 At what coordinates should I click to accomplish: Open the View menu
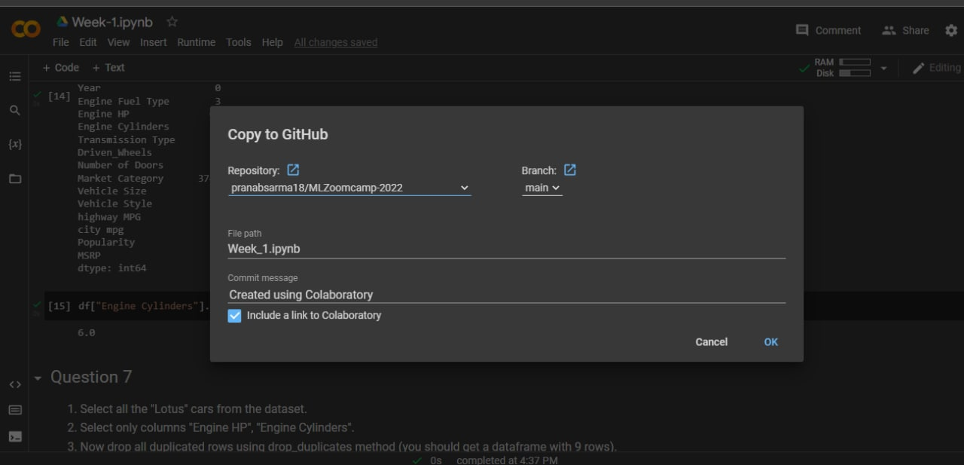118,42
